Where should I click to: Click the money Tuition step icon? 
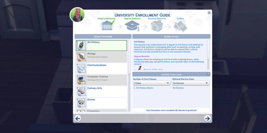180,26
